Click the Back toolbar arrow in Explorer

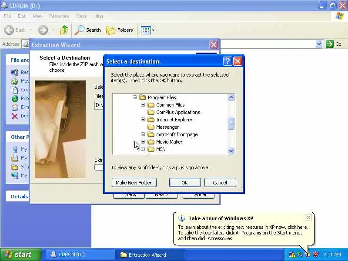(9, 30)
